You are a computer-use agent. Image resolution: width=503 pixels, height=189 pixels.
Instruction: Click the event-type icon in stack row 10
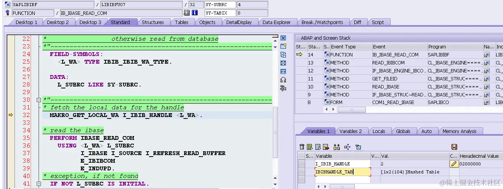pyautogui.click(x=327, y=86)
